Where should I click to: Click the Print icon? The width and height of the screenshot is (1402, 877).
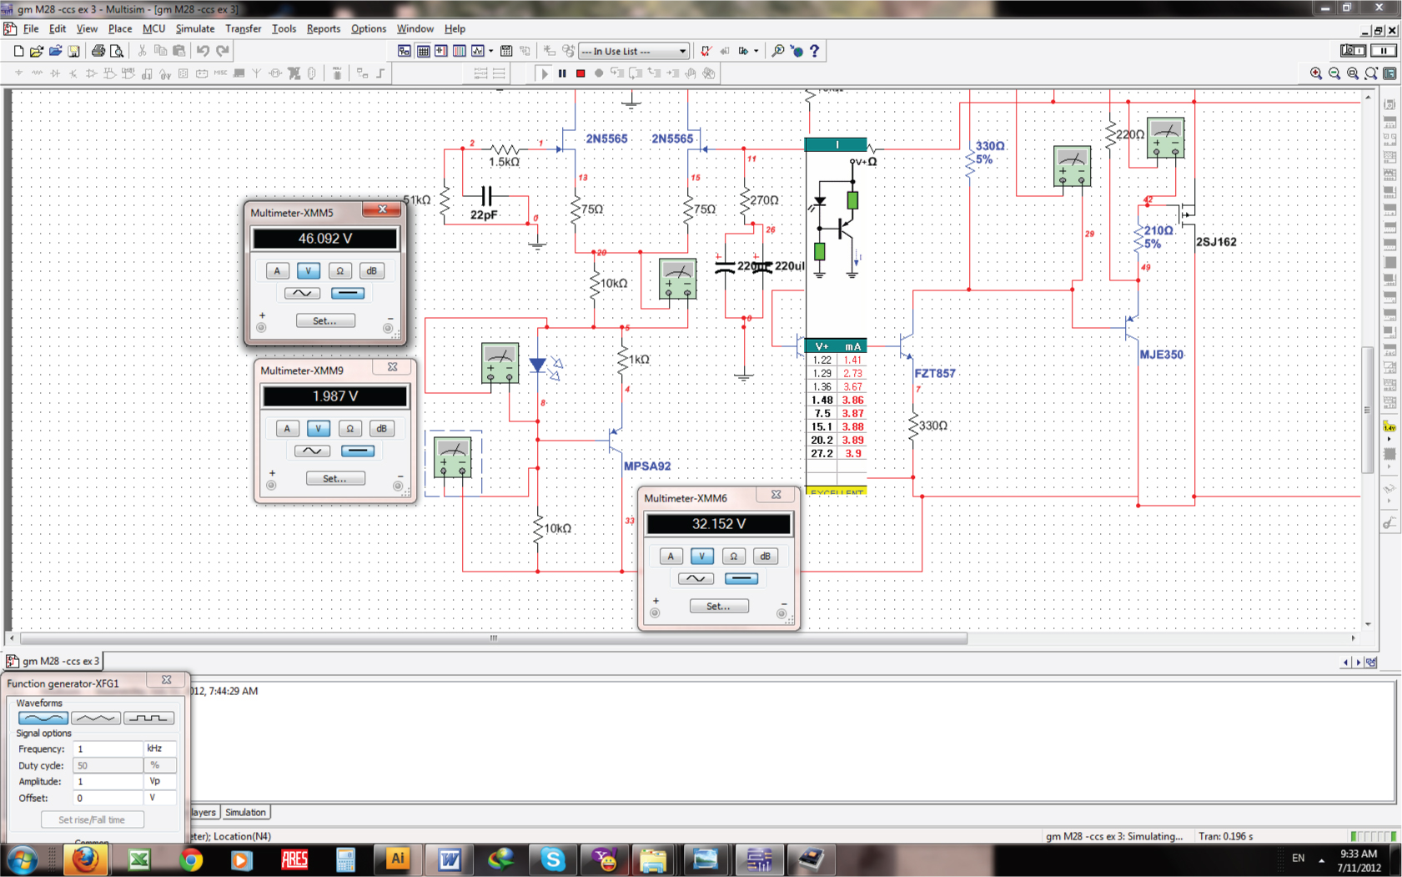tap(98, 51)
